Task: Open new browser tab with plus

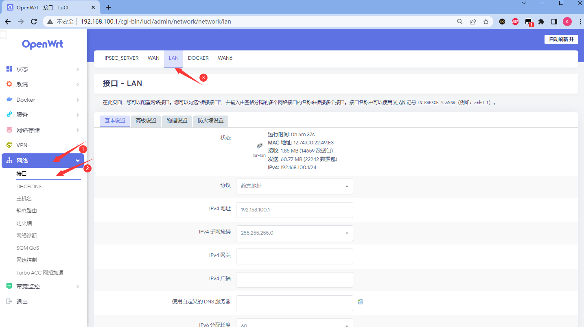Action: pyautogui.click(x=109, y=7)
